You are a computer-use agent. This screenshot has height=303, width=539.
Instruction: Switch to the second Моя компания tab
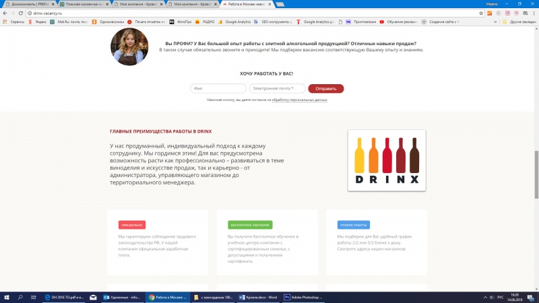click(193, 4)
